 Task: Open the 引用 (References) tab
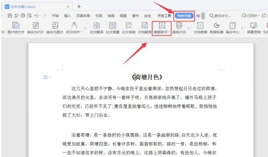99,16
